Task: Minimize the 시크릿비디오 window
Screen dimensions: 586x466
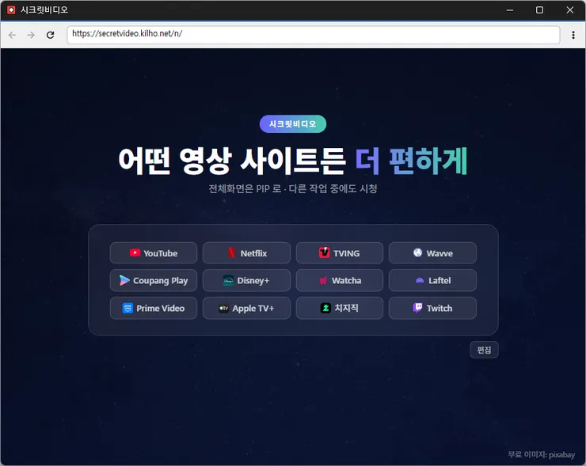Action: pos(509,10)
